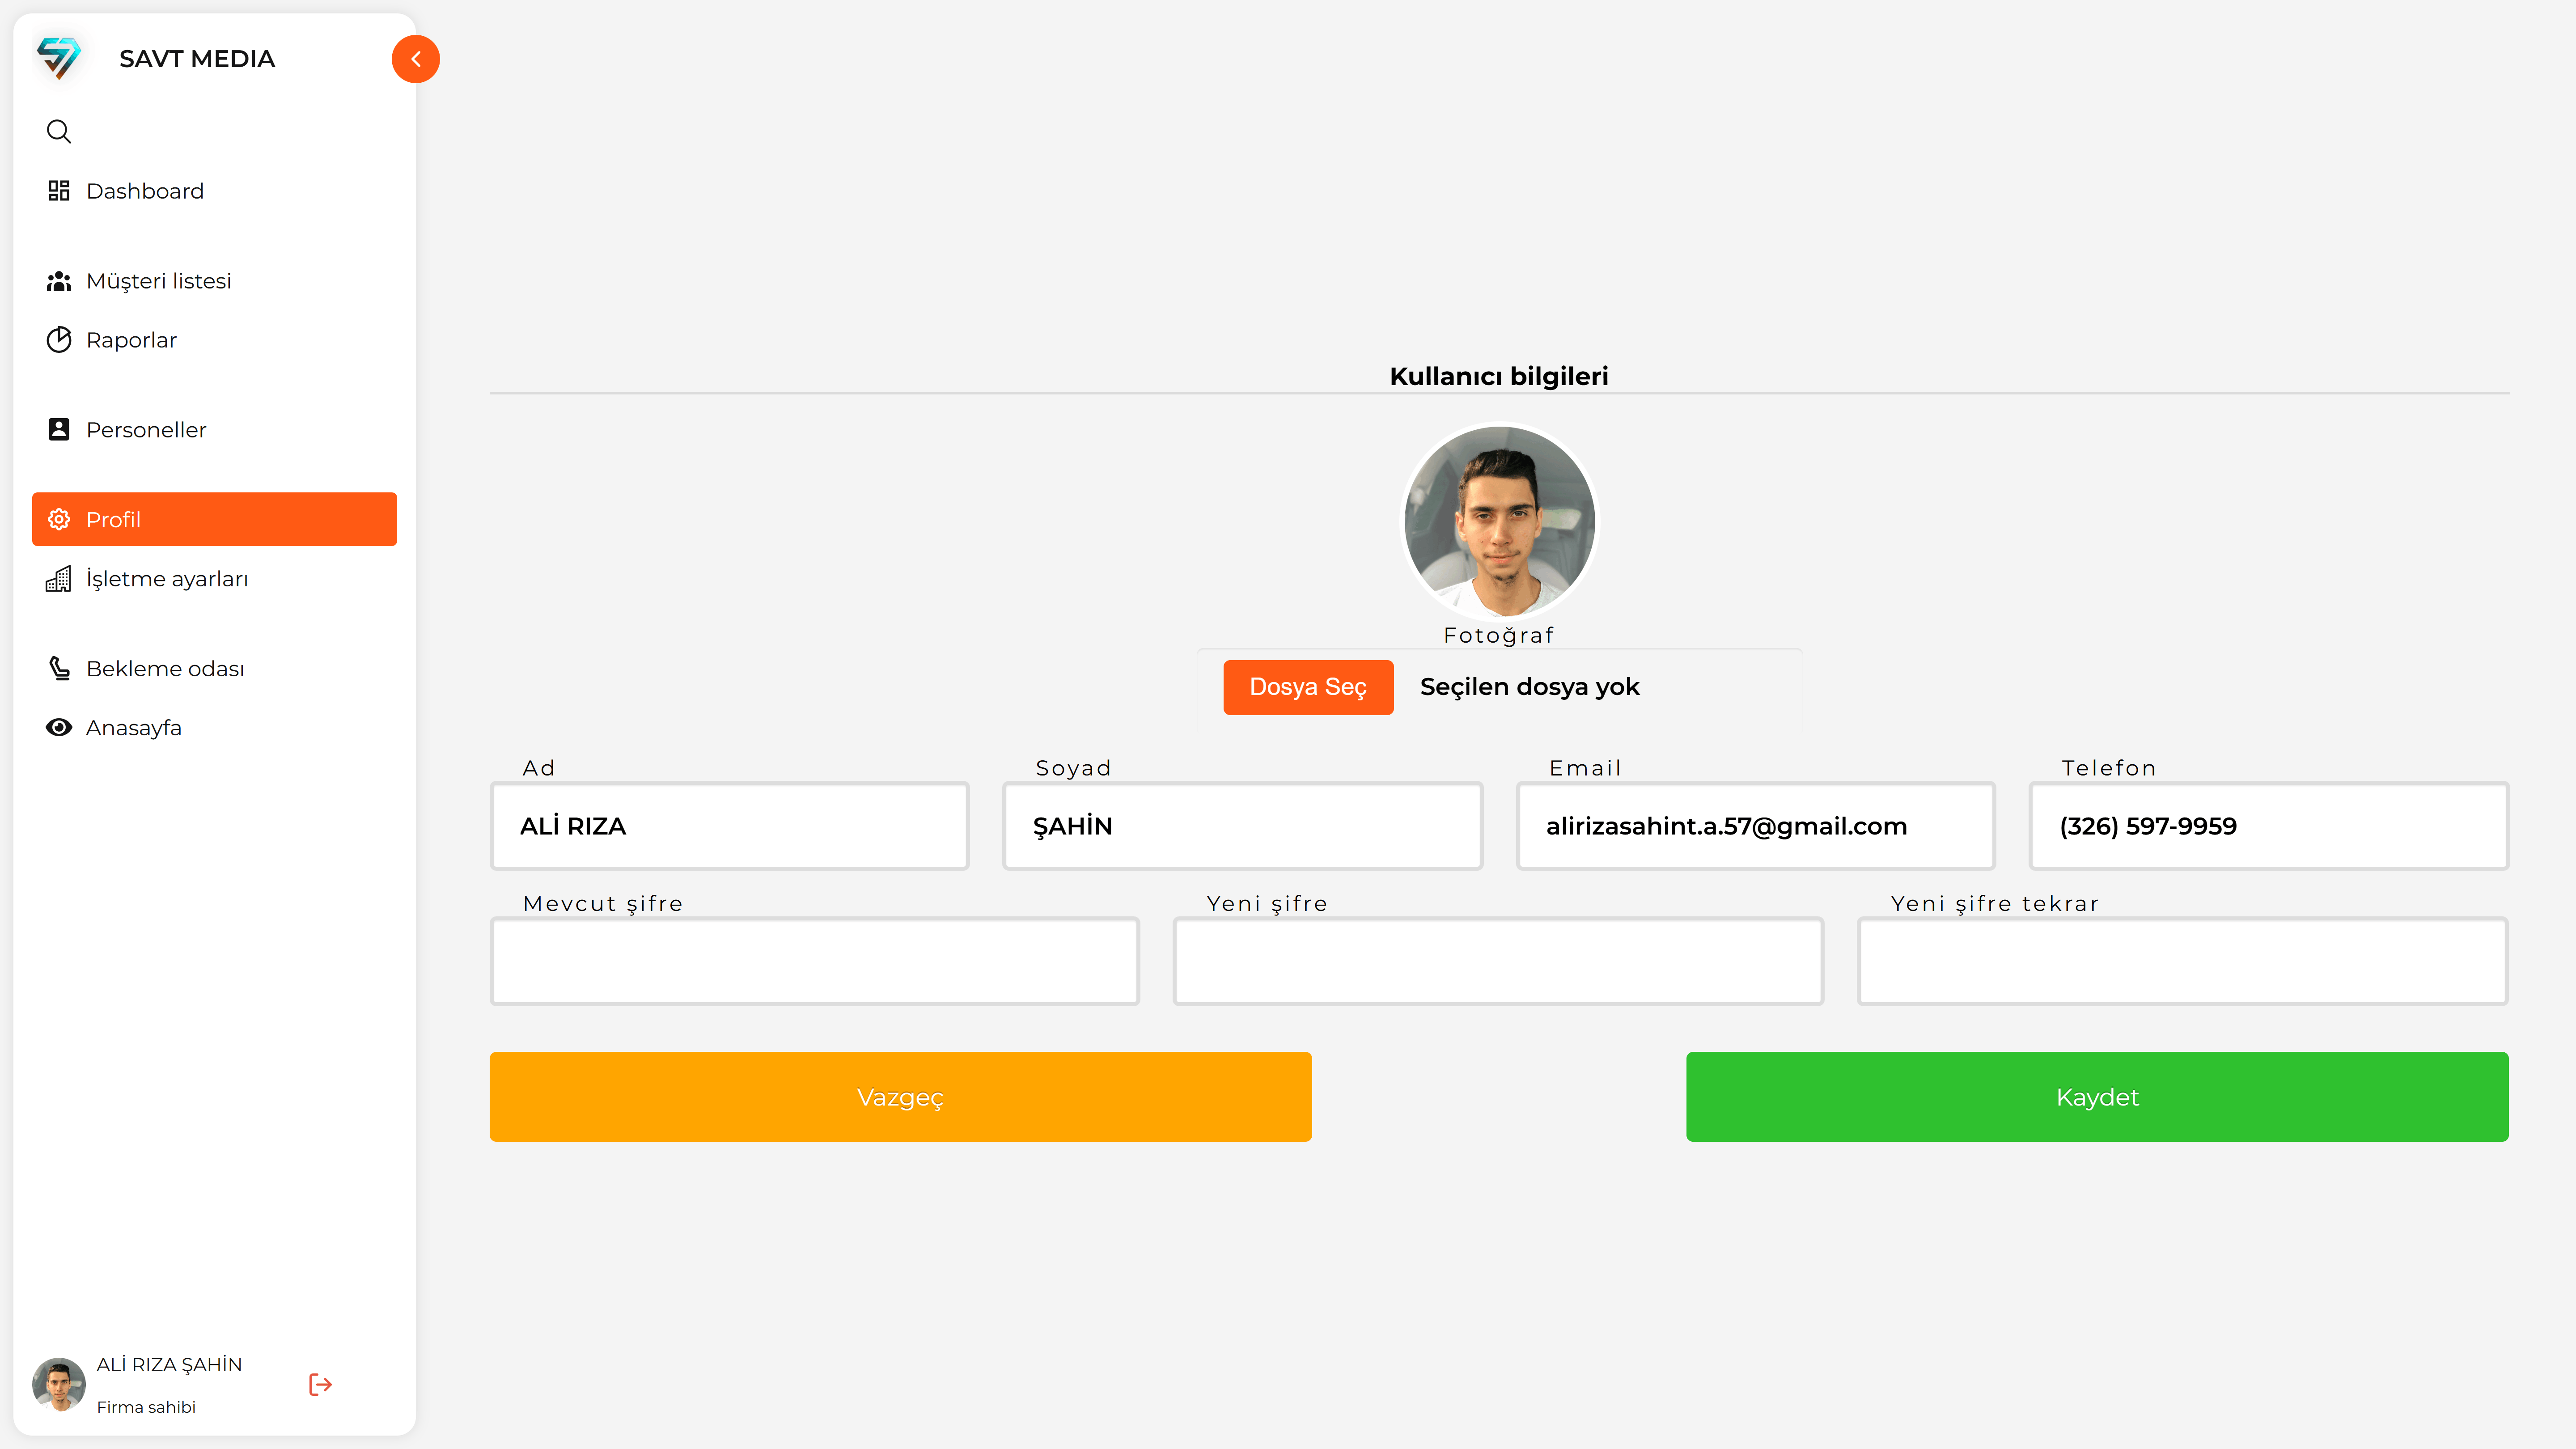Open the search in the sidebar

[x=58, y=131]
